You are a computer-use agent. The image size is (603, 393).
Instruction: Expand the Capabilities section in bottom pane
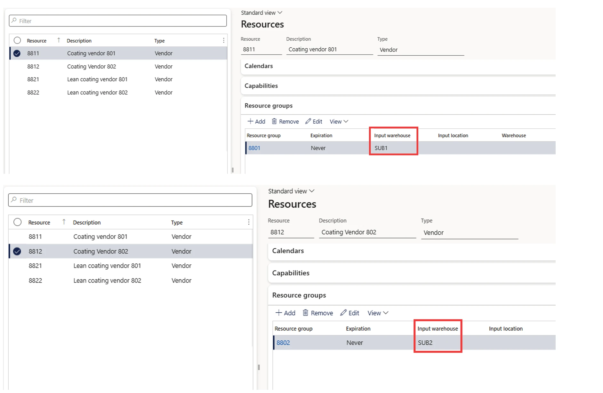(x=291, y=273)
